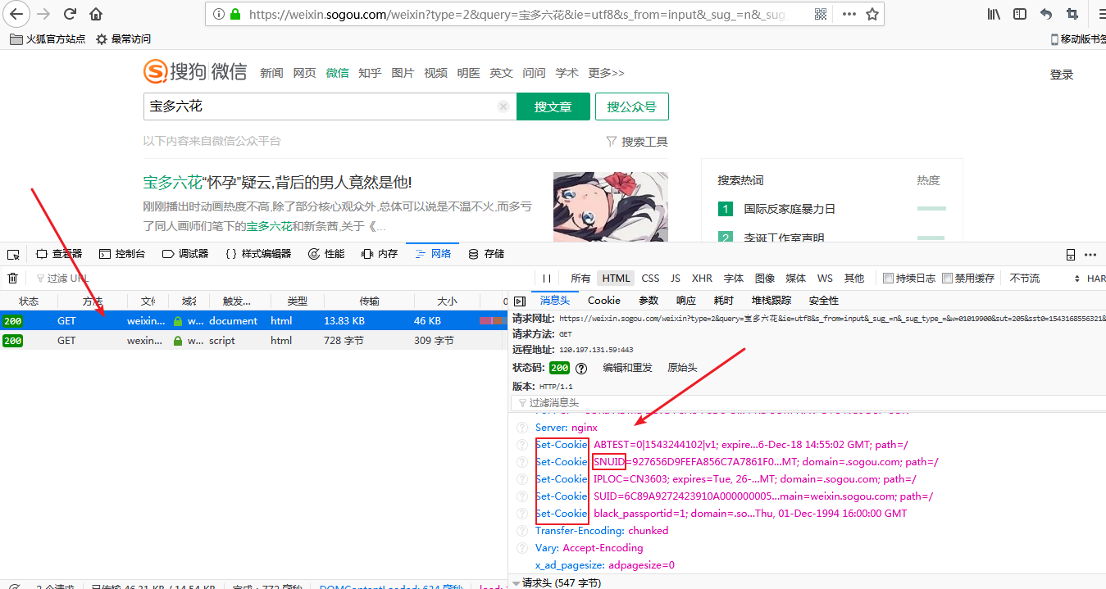This screenshot has height=589, width=1106.
Task: Switch to the 调试器 devtools tab
Action: tap(185, 254)
